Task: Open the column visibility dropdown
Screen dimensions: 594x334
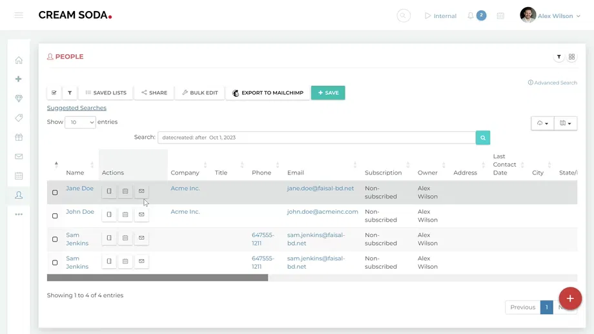Action: point(565,123)
